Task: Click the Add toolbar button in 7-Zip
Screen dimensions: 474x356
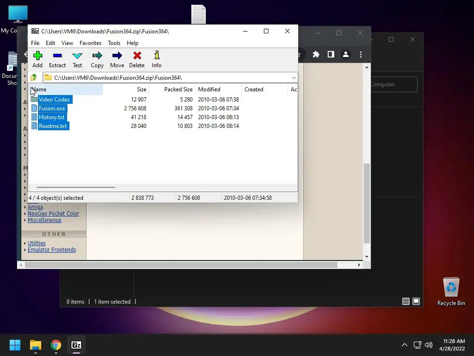Action: (37, 60)
